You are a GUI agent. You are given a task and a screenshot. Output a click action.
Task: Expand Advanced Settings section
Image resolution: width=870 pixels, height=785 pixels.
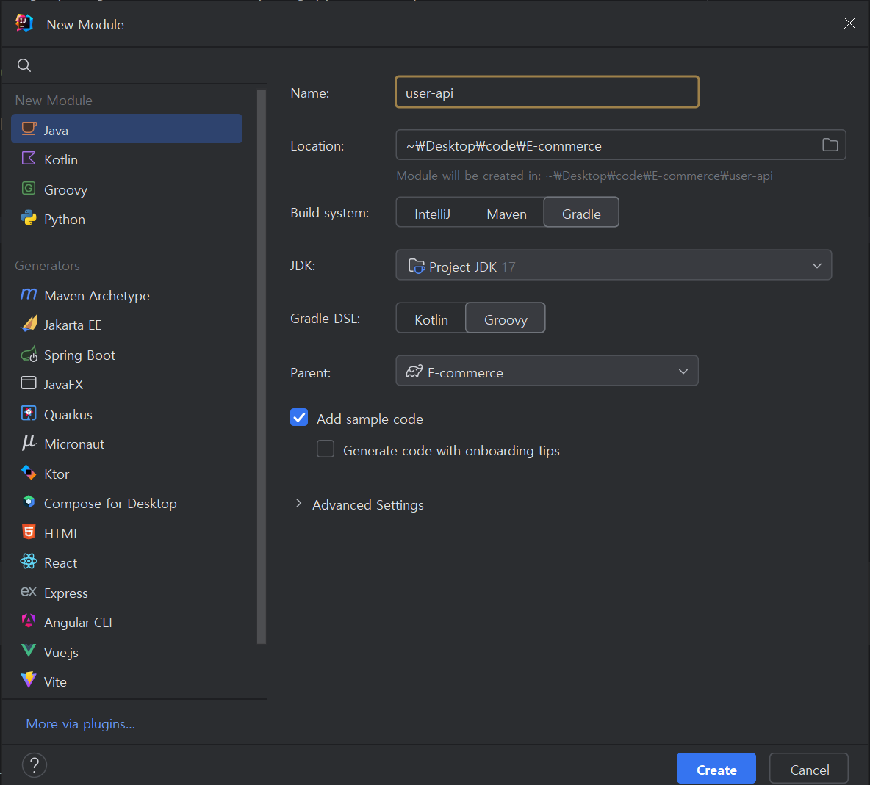click(298, 504)
